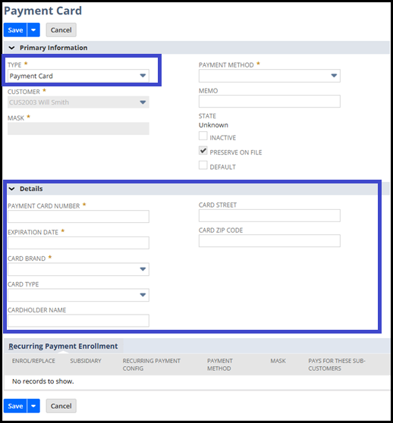Click the Card Zip Code input
Image resolution: width=393 pixels, height=423 pixels.
269,241
